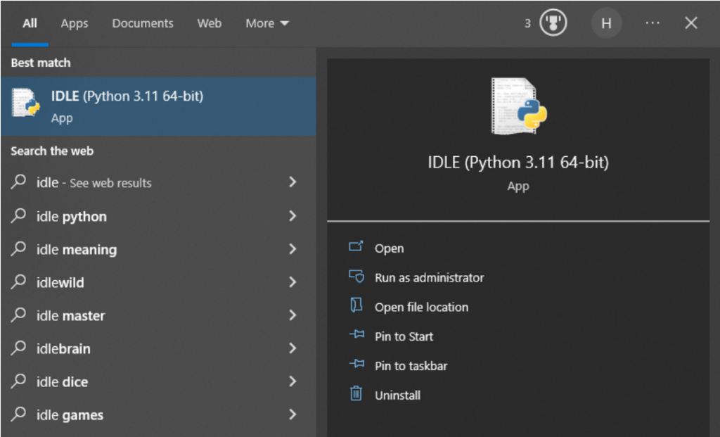
Task: Click the IDLE Python icon in best match
Action: coord(26,103)
